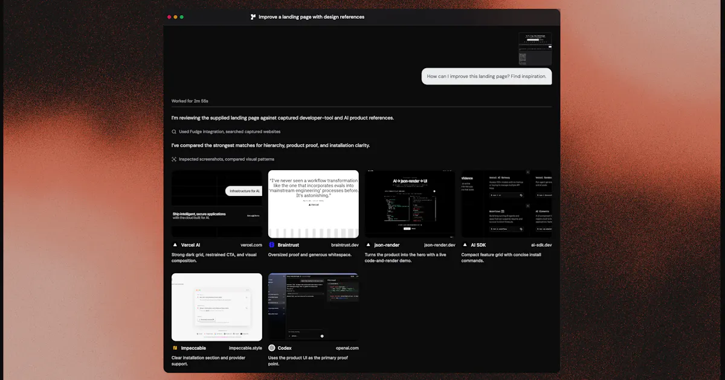Click the user message 'How can I improve this landing page?'
The height and width of the screenshot is (380, 725).
pyautogui.click(x=486, y=76)
